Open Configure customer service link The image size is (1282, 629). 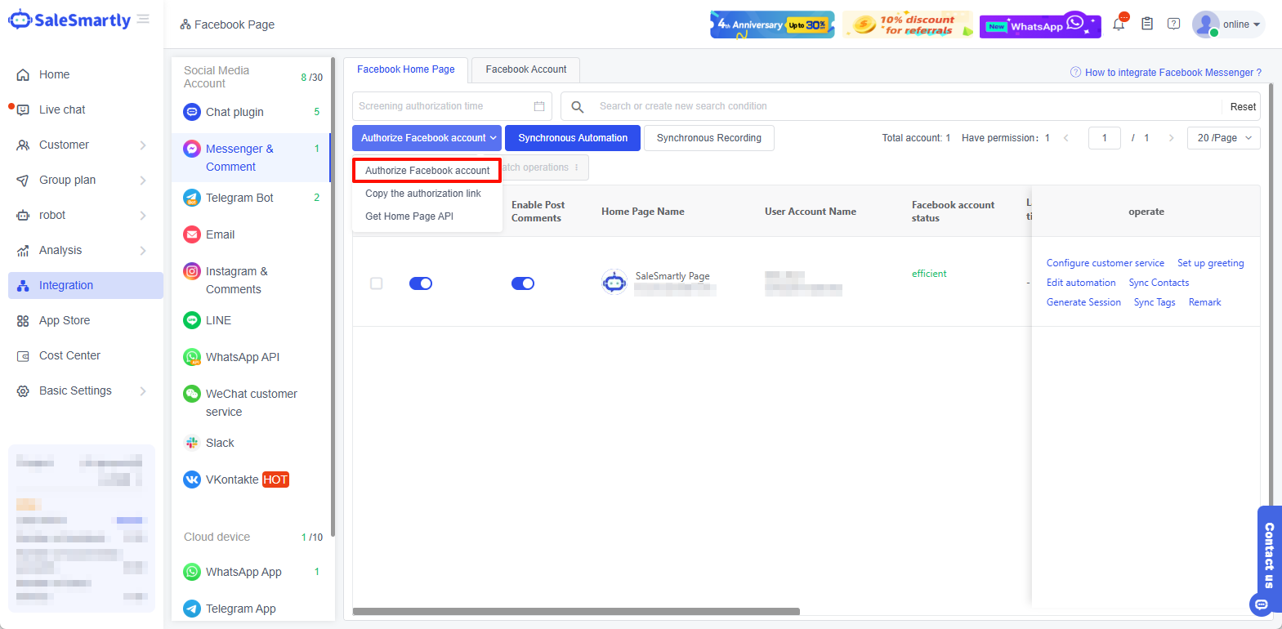(x=1105, y=263)
